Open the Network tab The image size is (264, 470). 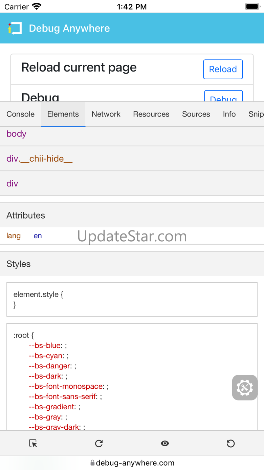tap(106, 114)
